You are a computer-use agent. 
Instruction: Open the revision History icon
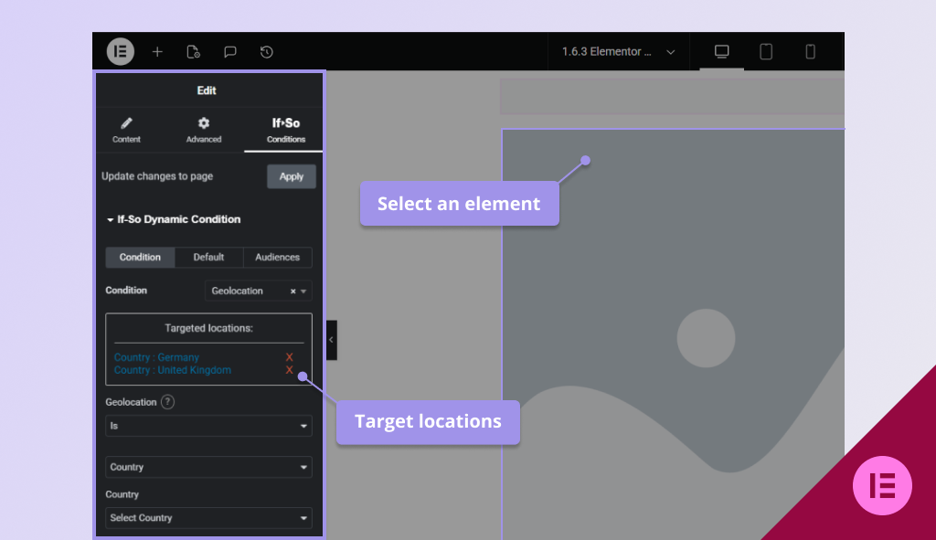pos(265,52)
